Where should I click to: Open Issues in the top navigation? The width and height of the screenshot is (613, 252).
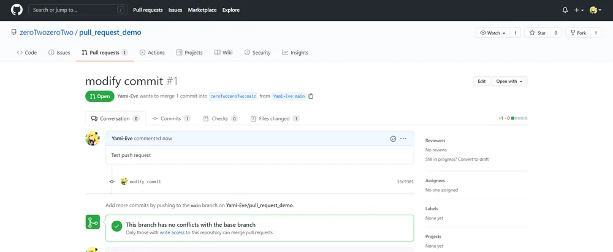pos(175,10)
